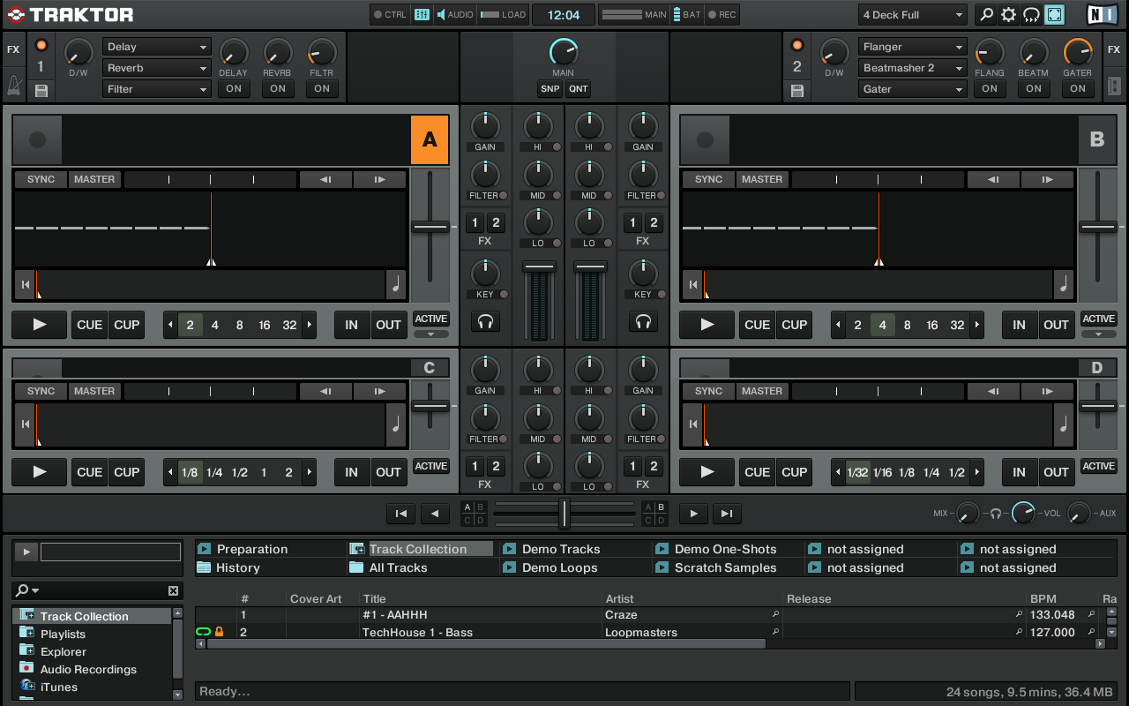Click tempo bend left arrow on Deck A
Viewport: 1129px width, 706px height.
[325, 179]
